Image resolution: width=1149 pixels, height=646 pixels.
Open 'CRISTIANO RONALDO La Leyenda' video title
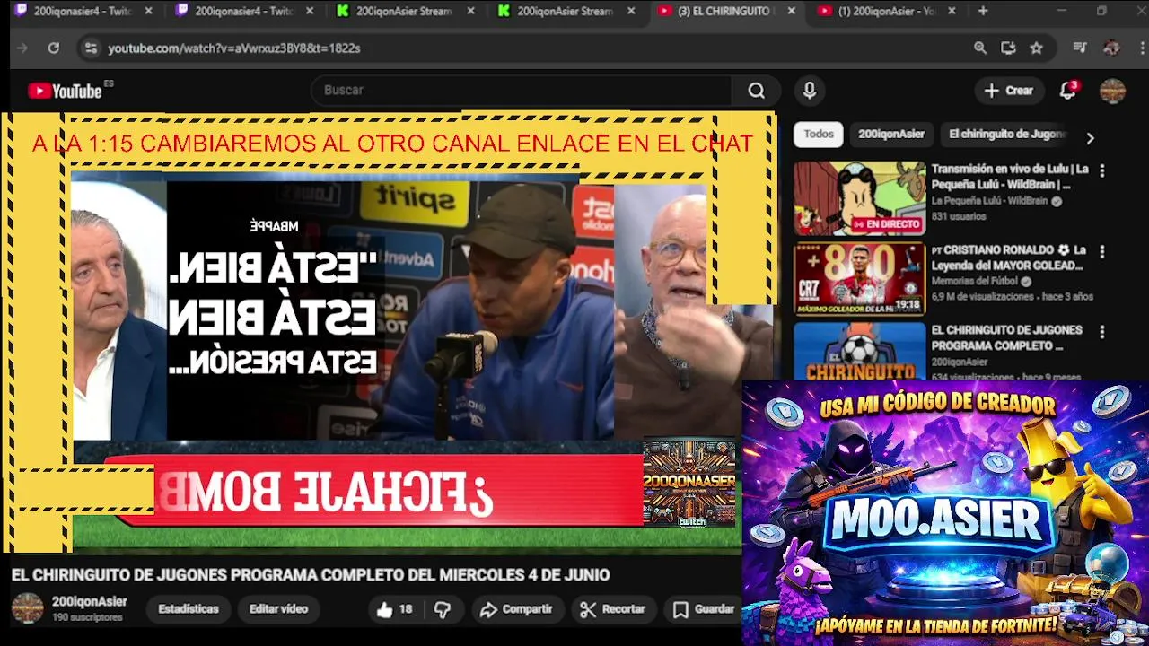(x=1008, y=258)
